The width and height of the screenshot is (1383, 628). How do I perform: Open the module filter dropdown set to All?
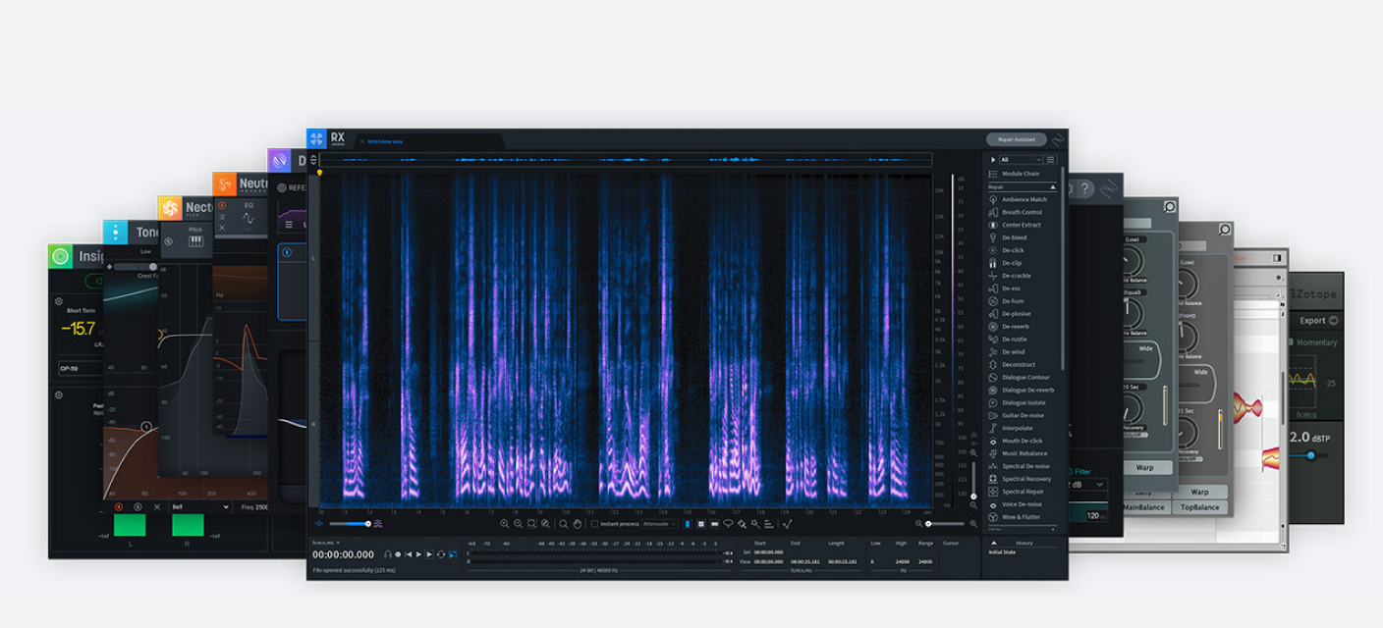click(1021, 159)
